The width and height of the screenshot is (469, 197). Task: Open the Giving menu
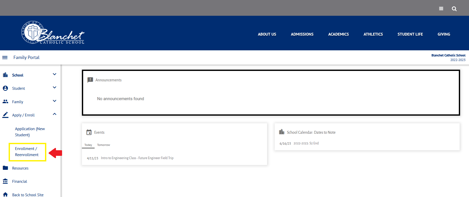click(444, 34)
